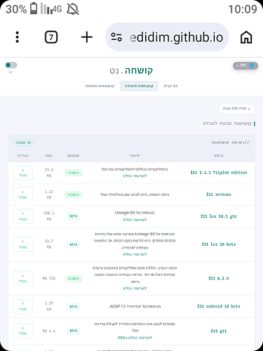Tap the 15.7 MB size value
The image size is (263, 351).
pyautogui.click(x=49, y=244)
